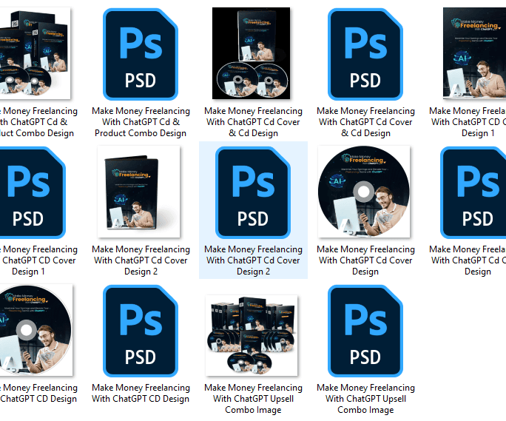Select the Cd & Product Combo Design image thumbnail
Image resolution: width=506 pixels, height=421 pixels.
[x=35, y=53]
